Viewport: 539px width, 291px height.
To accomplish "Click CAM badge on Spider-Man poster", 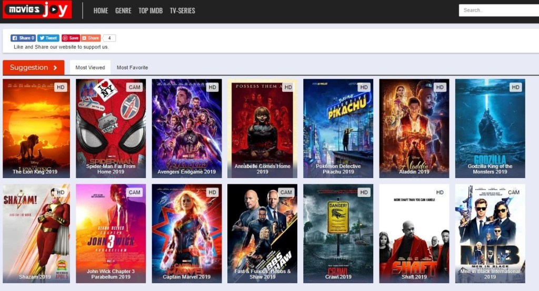I will point(134,87).
